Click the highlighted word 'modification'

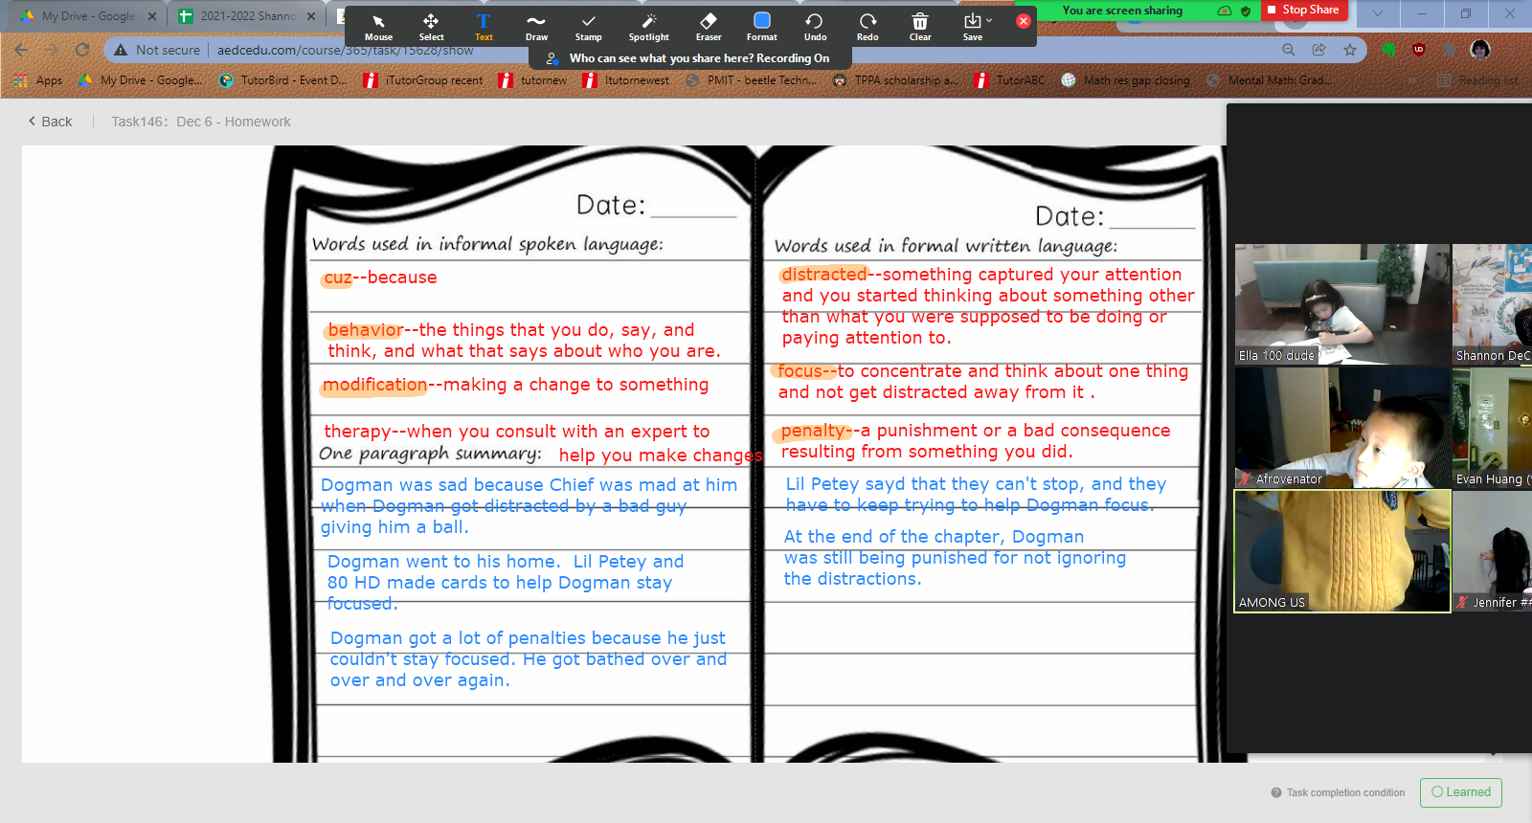(x=374, y=385)
